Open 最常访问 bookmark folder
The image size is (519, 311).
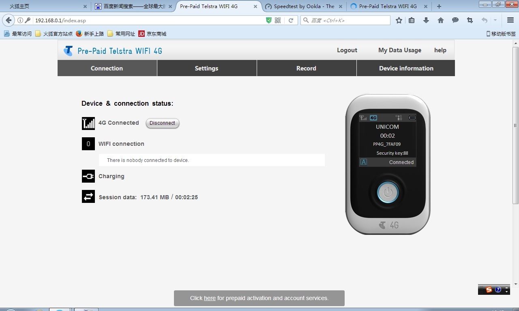(x=18, y=34)
